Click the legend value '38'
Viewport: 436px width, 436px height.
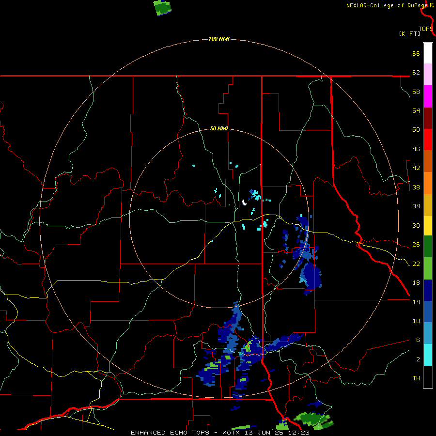pyautogui.click(x=416, y=187)
